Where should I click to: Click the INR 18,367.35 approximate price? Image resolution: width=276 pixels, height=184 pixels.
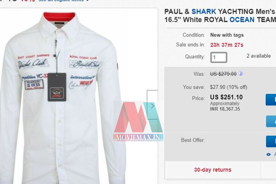(x=225, y=109)
